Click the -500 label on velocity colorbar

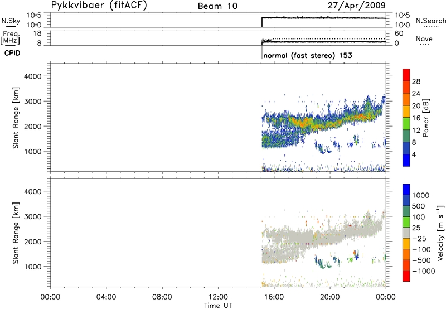(x=421, y=260)
